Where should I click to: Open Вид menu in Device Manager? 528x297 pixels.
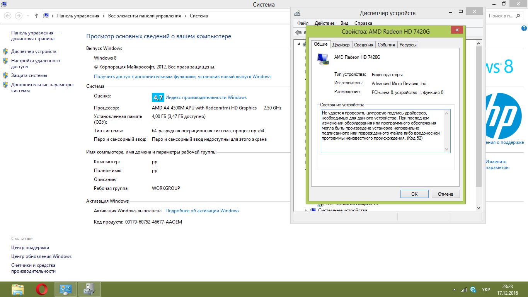[344, 23]
